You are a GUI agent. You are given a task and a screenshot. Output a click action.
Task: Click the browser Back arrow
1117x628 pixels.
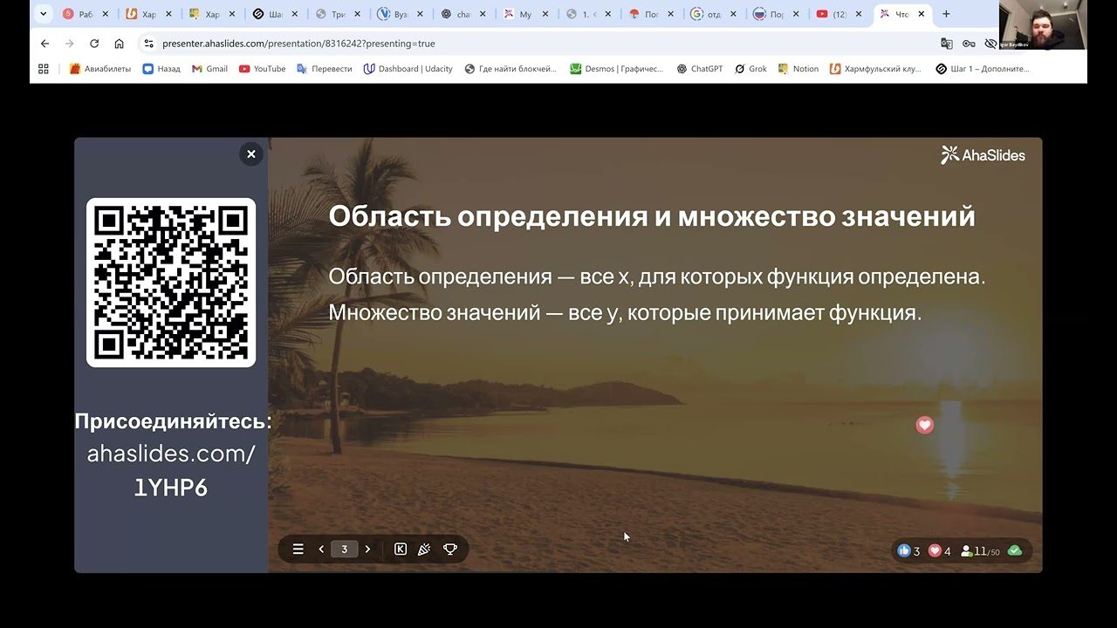coord(45,44)
